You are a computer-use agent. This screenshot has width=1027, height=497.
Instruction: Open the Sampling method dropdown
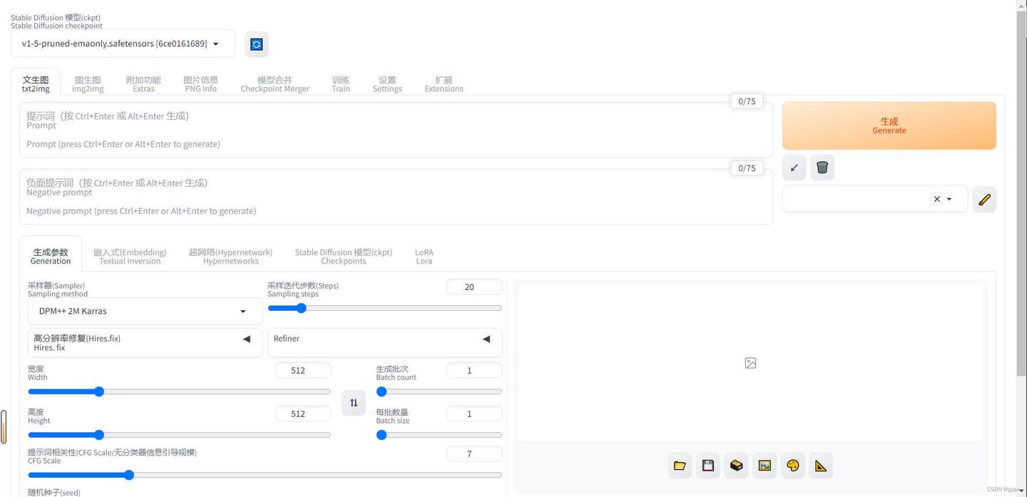tap(145, 311)
